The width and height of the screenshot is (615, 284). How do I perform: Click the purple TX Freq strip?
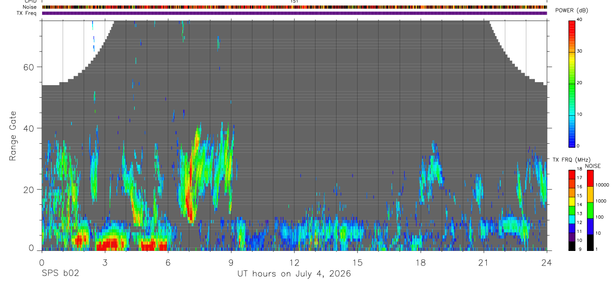(x=294, y=13)
